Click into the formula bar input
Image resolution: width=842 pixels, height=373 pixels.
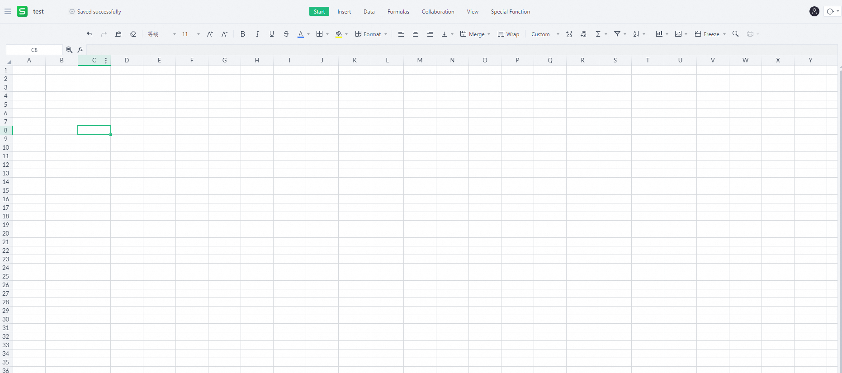(x=461, y=50)
